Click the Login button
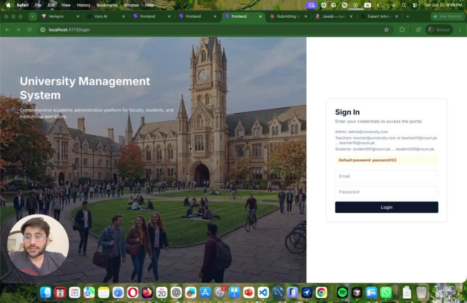 [387, 207]
